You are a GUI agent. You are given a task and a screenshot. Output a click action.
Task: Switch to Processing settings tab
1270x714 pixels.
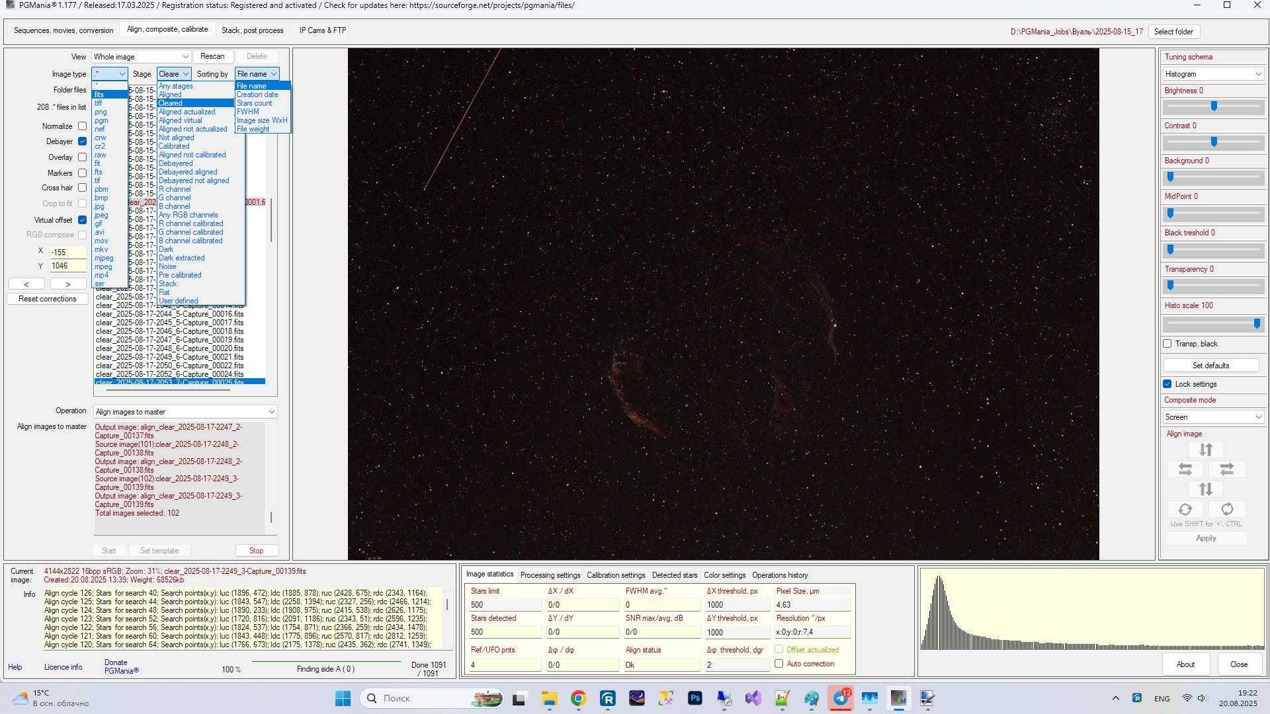point(550,575)
